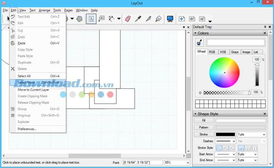Open the Dashes pattern dropdown

pos(226,141)
